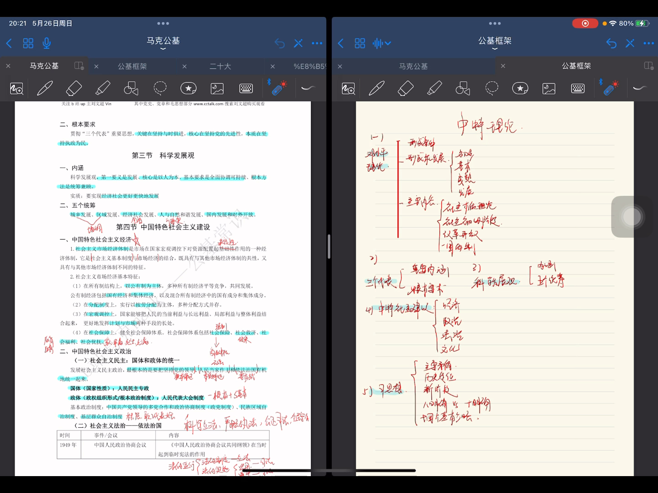Select the highlighter tool in left toolbar
The image size is (658, 493).
pyautogui.click(x=103, y=88)
